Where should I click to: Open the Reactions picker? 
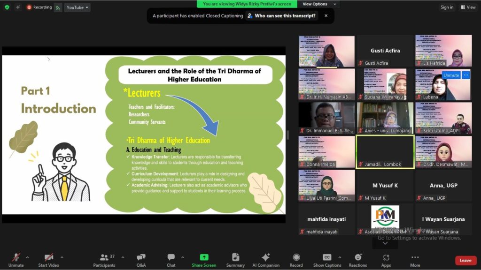point(358,257)
